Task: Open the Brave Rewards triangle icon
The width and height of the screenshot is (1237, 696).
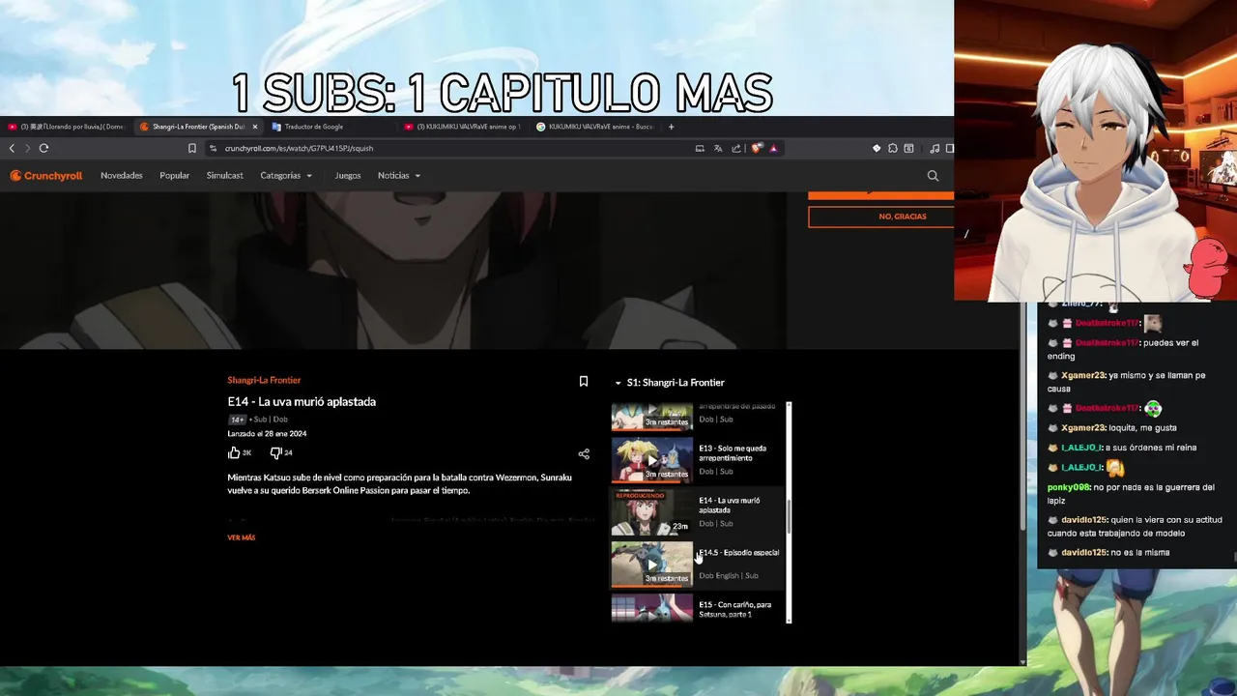Action: pyautogui.click(x=773, y=148)
